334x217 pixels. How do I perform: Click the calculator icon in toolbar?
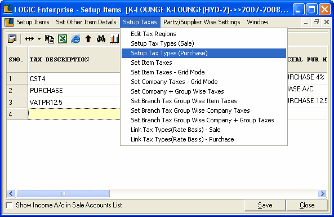12,39
